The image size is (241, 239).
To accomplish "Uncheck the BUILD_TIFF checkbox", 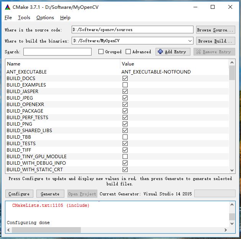I will pyautogui.click(x=125, y=150).
